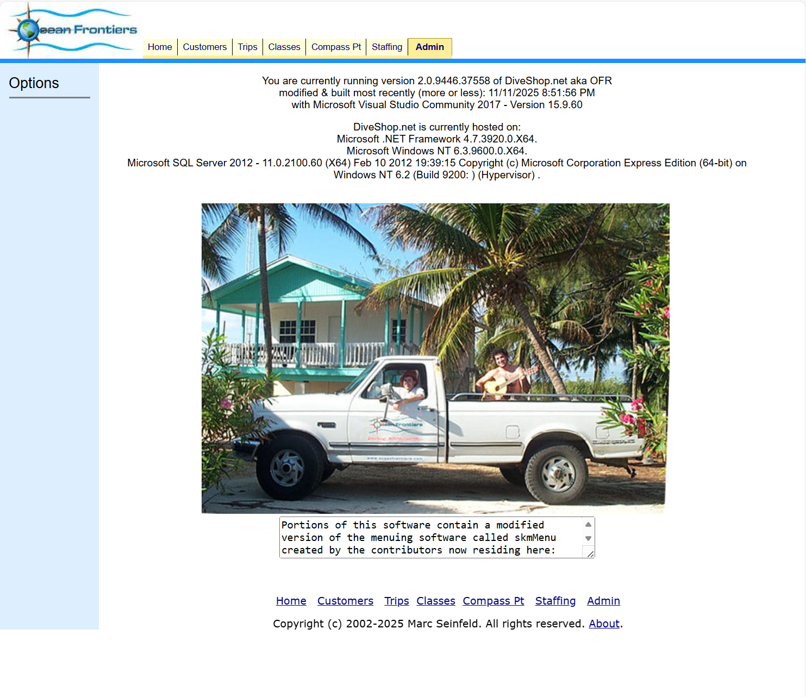Open the Compass Pt footer link
Viewport: 806px width, 697px height.
click(493, 601)
